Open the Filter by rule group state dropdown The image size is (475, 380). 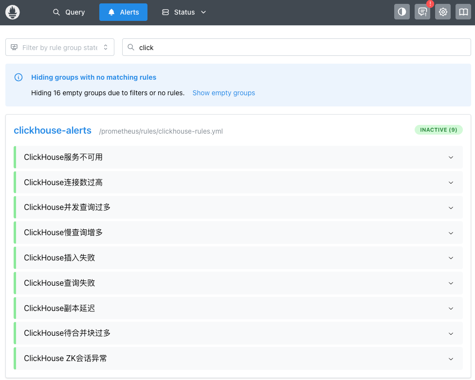pos(60,47)
